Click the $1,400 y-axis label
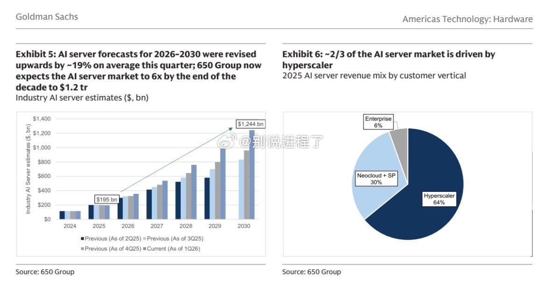Viewport: 543px width, 282px height. pyautogui.click(x=42, y=119)
